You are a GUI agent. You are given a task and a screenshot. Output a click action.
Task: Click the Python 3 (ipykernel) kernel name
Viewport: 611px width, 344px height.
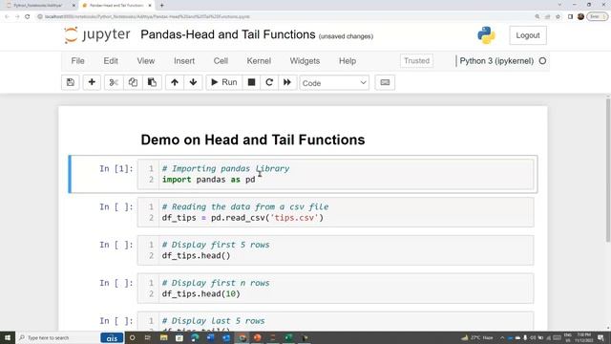click(496, 61)
